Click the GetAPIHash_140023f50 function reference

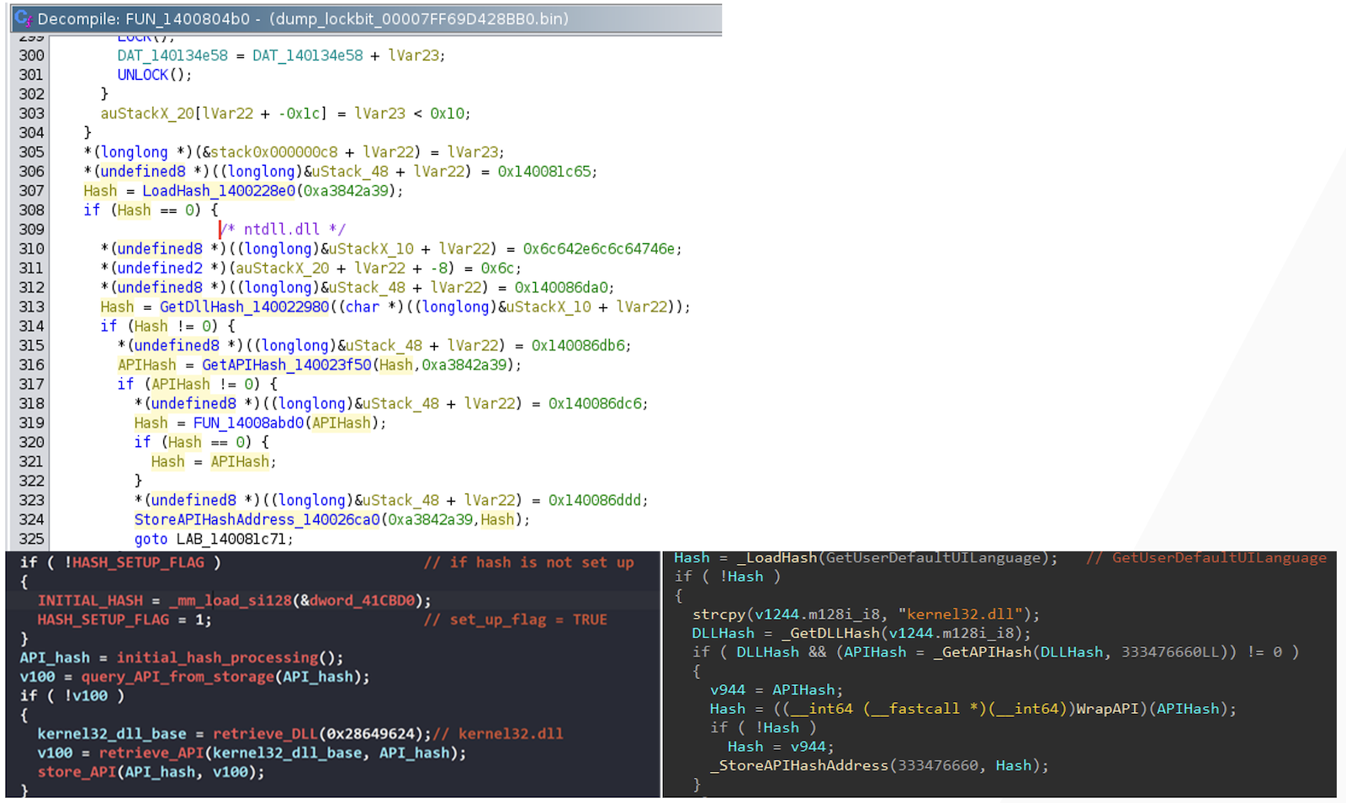285,364
